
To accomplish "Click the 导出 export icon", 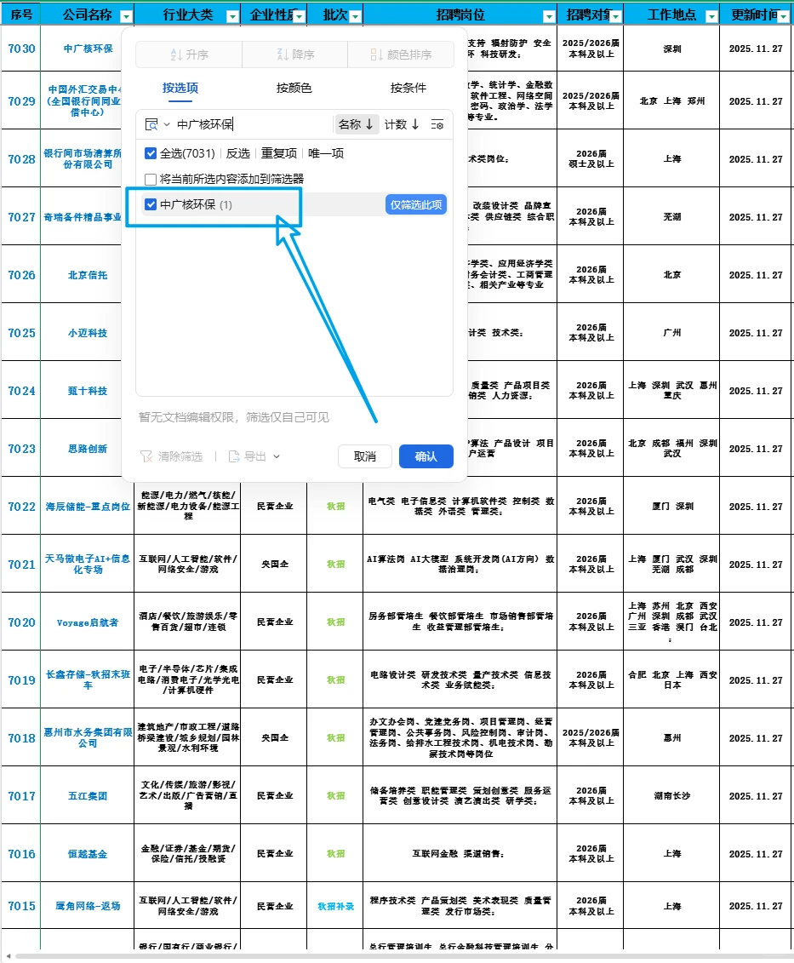I will click(x=235, y=456).
